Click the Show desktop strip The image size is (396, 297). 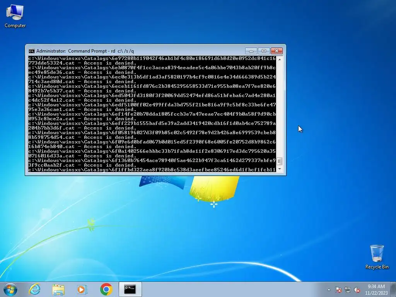point(393,289)
